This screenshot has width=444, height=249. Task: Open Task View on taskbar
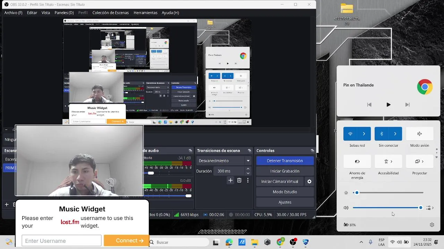216,242
